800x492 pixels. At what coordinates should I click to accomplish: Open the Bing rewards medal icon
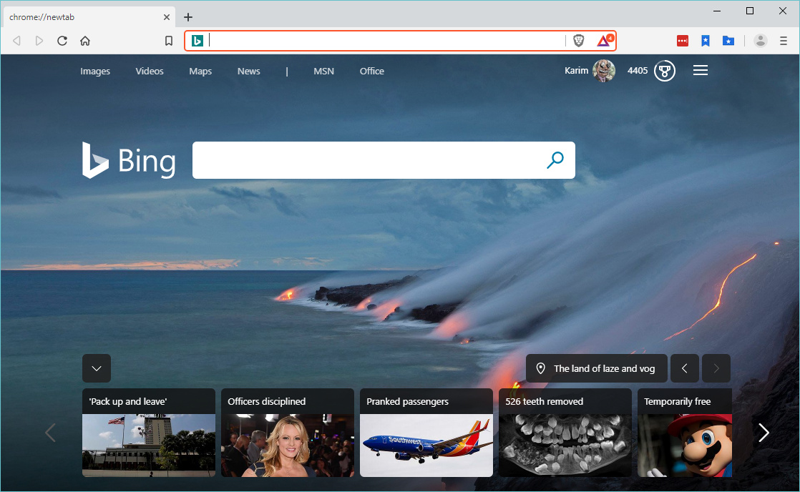665,71
